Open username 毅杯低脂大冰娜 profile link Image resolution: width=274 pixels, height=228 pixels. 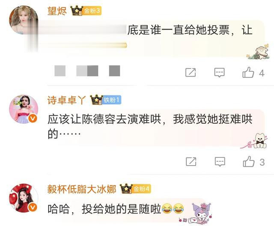(82, 189)
